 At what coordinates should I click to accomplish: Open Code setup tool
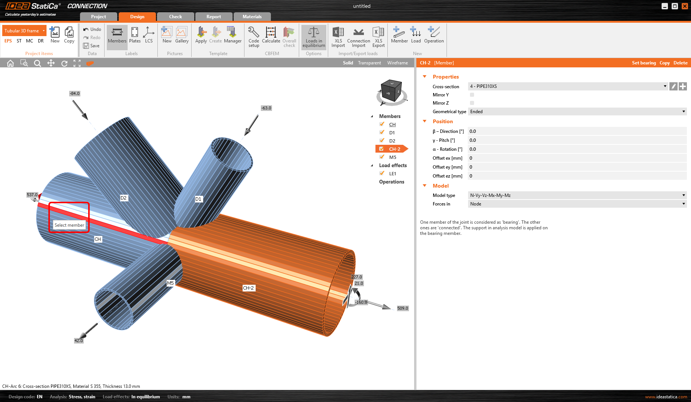click(x=254, y=36)
